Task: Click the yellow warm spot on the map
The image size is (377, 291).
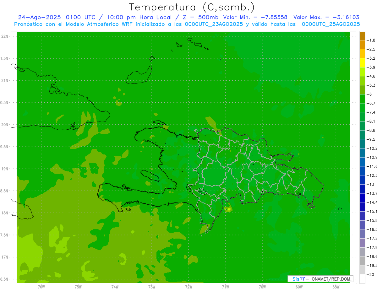Action: point(229,209)
